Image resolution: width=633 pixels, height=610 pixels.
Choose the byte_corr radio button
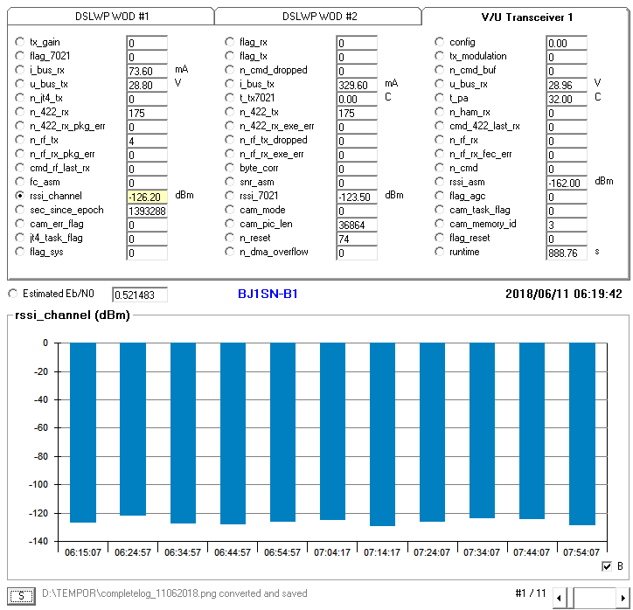point(229,168)
